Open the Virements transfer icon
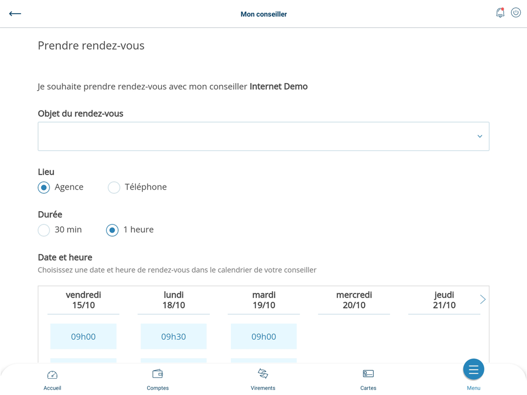The width and height of the screenshot is (527, 395). click(x=263, y=374)
